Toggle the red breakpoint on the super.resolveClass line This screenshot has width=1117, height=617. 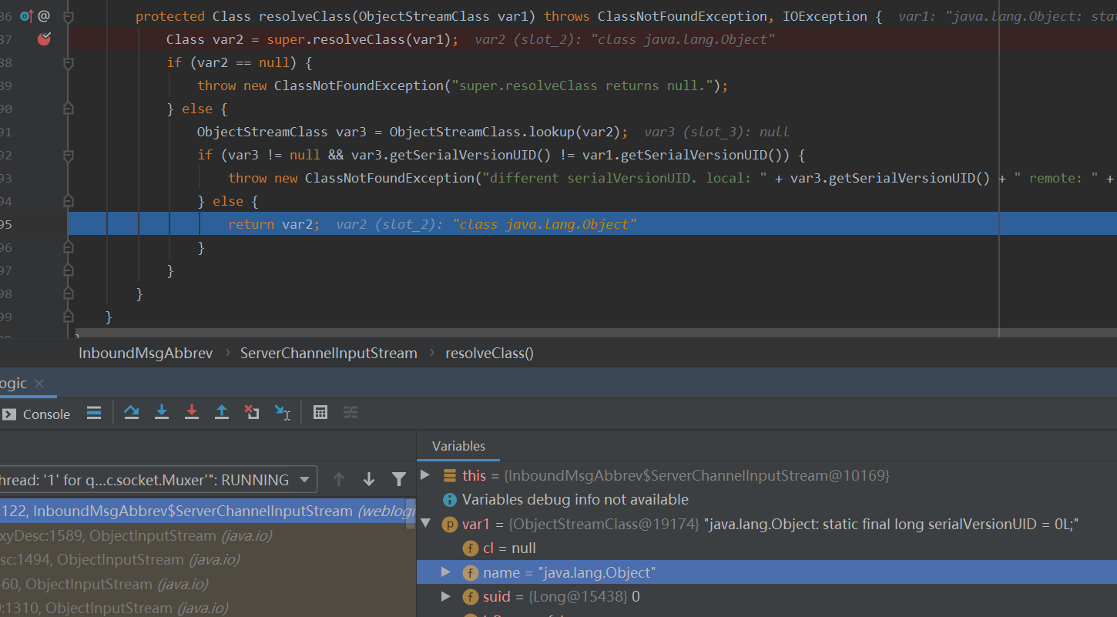pyautogui.click(x=44, y=39)
